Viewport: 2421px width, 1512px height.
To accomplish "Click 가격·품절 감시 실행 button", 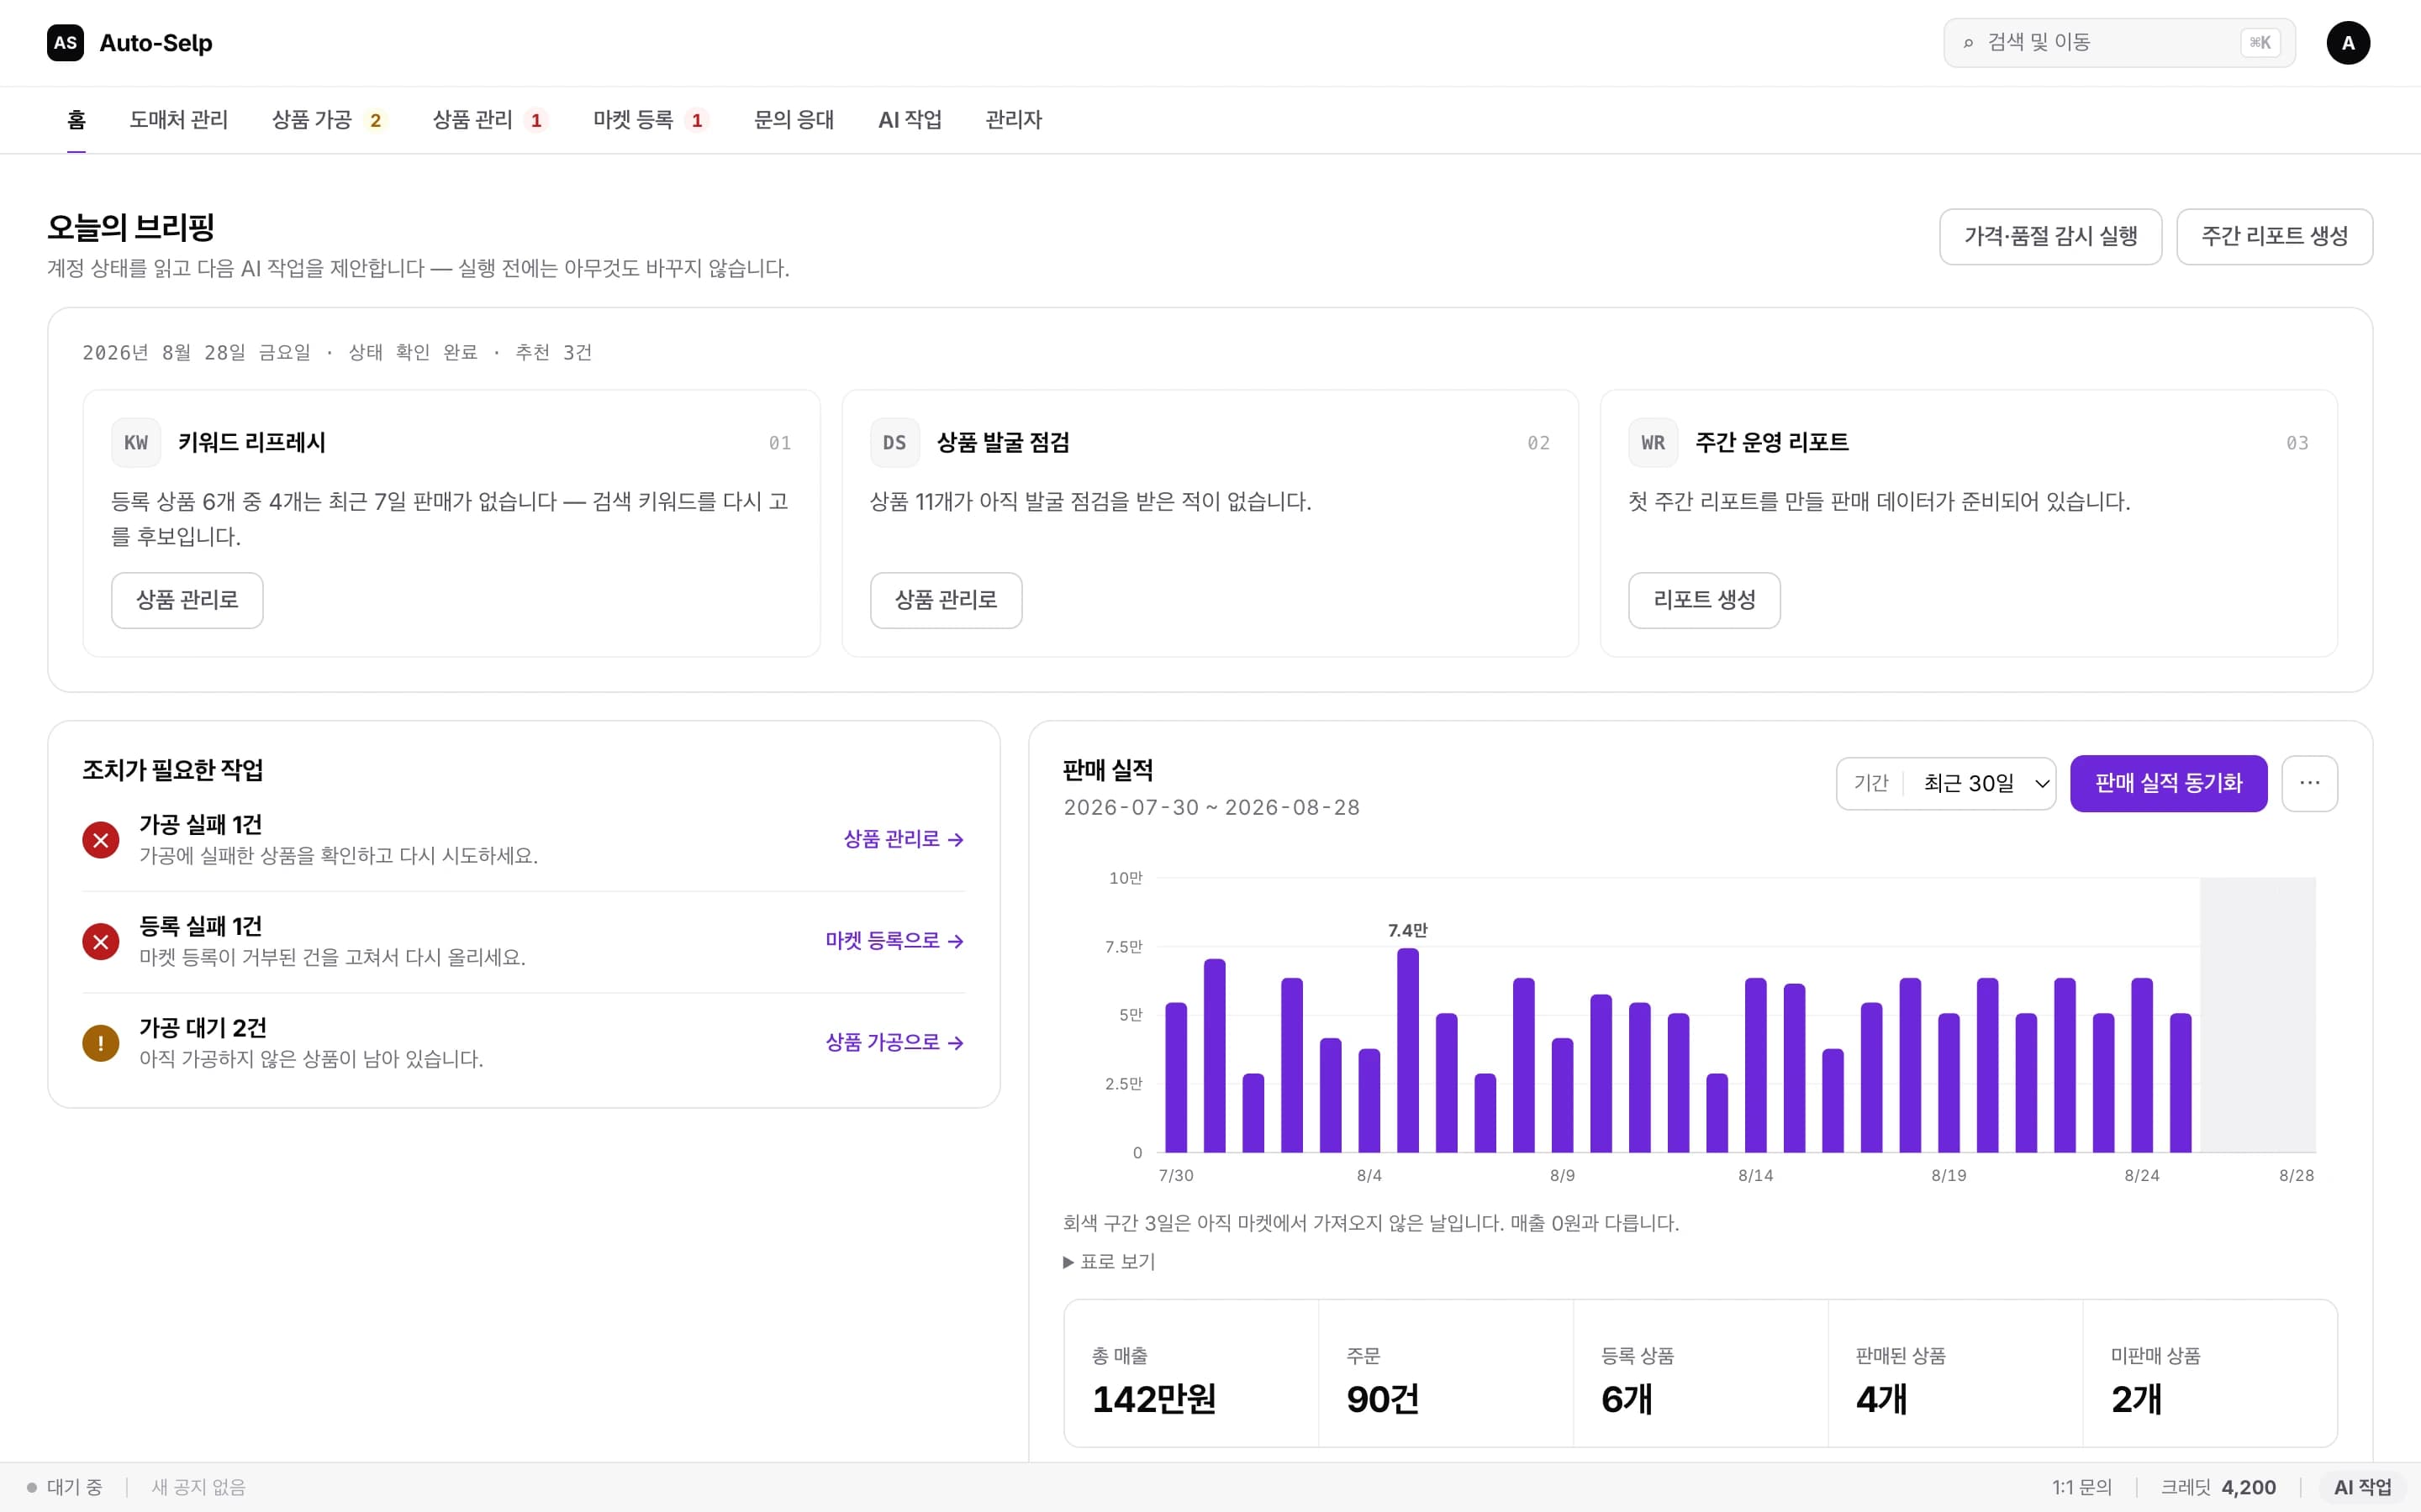I will pyautogui.click(x=2049, y=237).
